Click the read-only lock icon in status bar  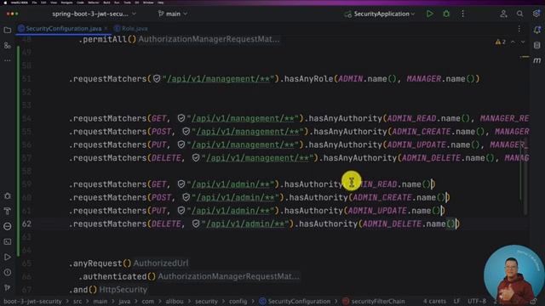pos(534,301)
